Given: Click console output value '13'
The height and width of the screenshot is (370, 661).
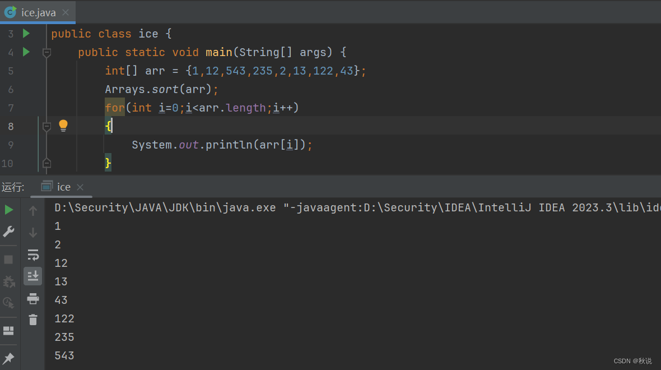Looking at the screenshot, I should coord(60,281).
